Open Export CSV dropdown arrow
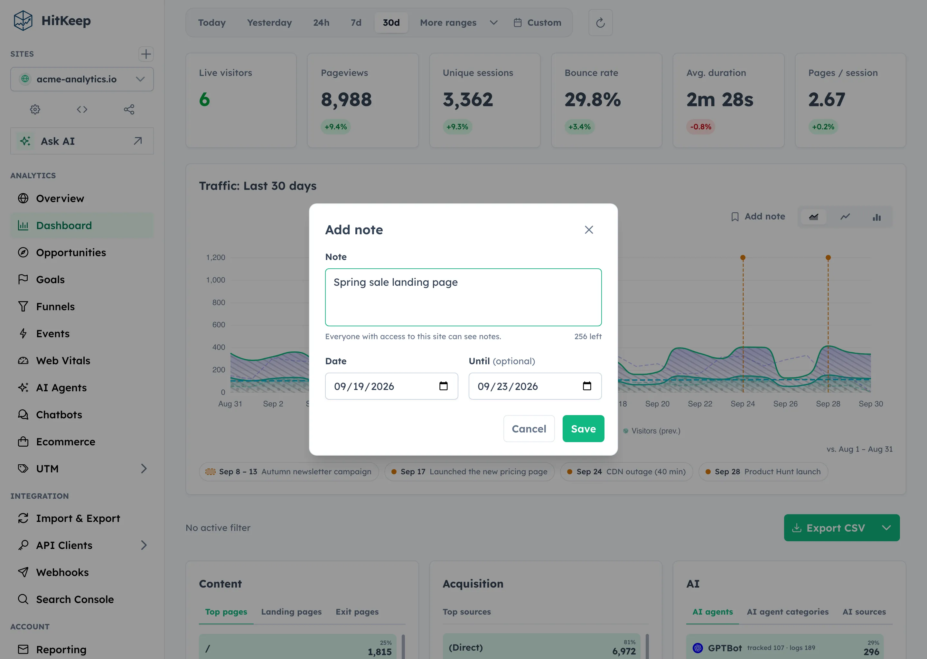Image resolution: width=927 pixels, height=659 pixels. 886,527
